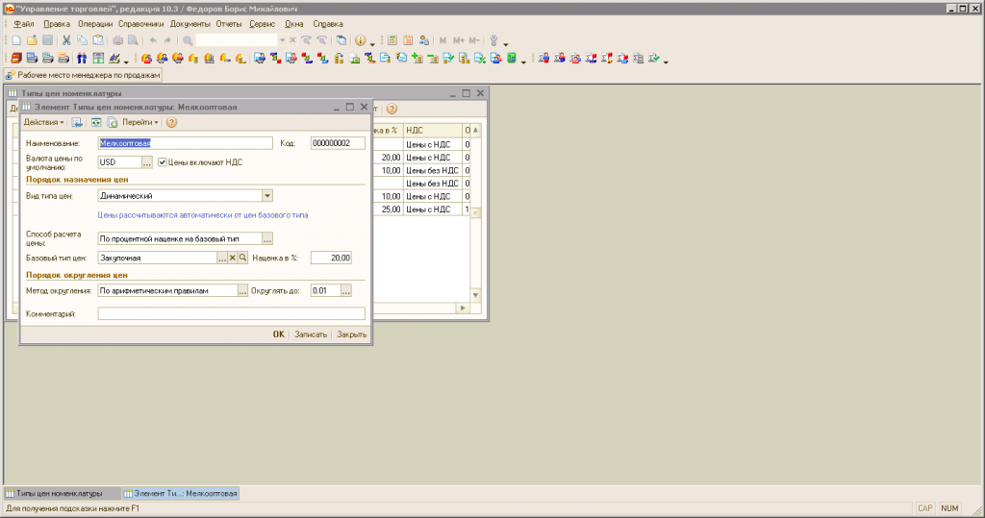Viewport: 985px width, 518px height.
Task: Print with the printer toolbar icon
Action: pyautogui.click(x=117, y=40)
